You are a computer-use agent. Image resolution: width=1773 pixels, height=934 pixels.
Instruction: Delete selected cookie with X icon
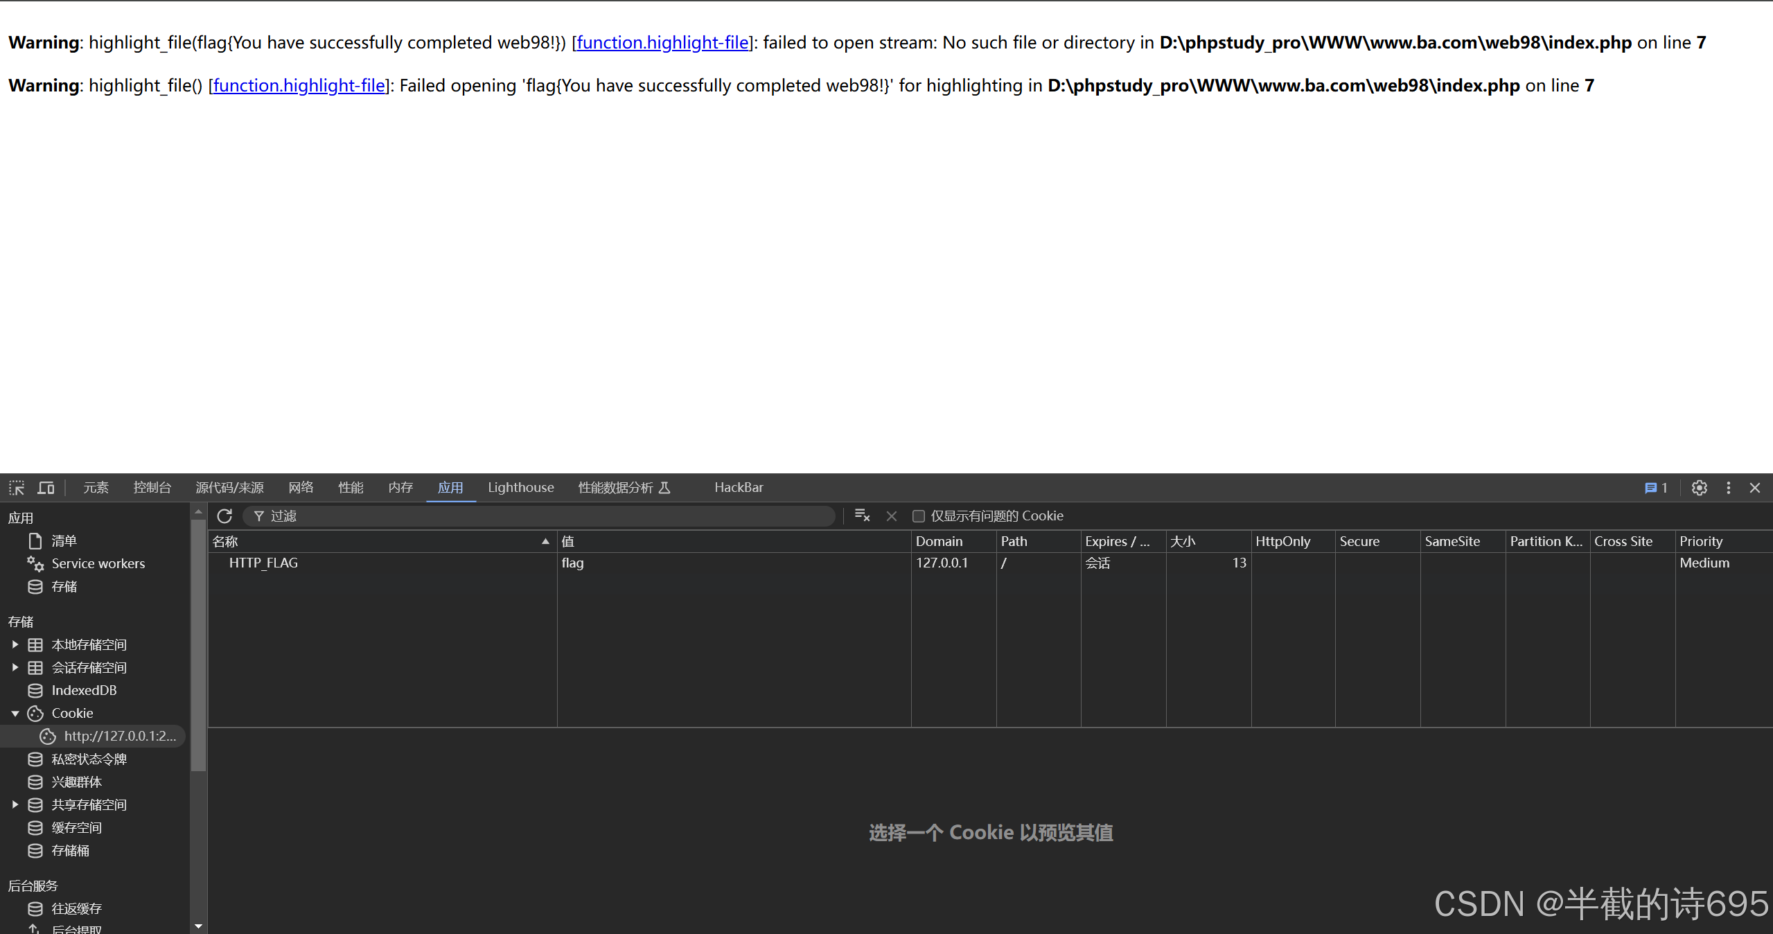pyautogui.click(x=892, y=516)
